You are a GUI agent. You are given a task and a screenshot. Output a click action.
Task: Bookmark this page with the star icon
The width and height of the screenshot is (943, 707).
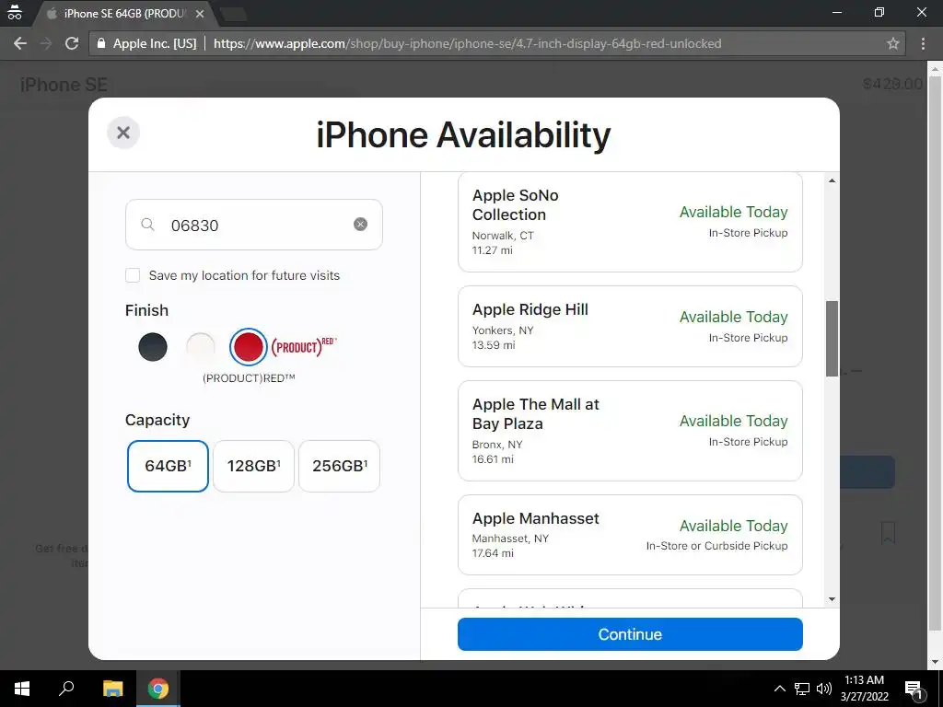point(893,43)
